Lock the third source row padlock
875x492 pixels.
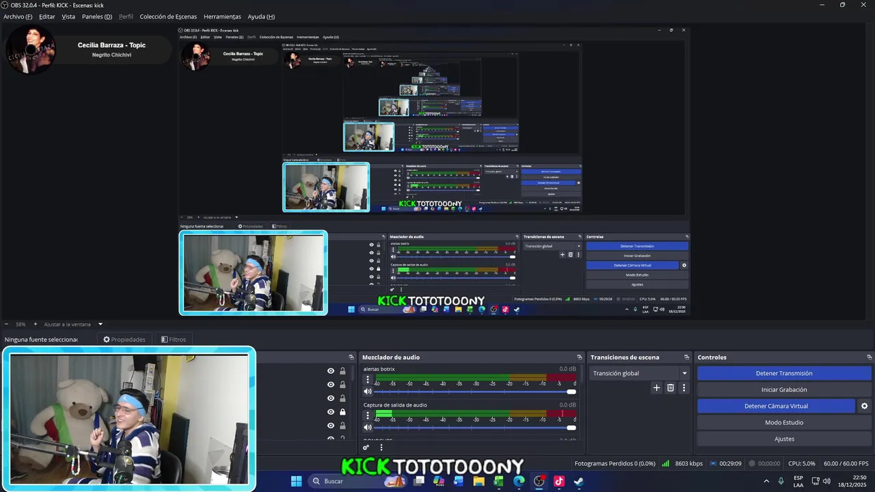coord(342,398)
